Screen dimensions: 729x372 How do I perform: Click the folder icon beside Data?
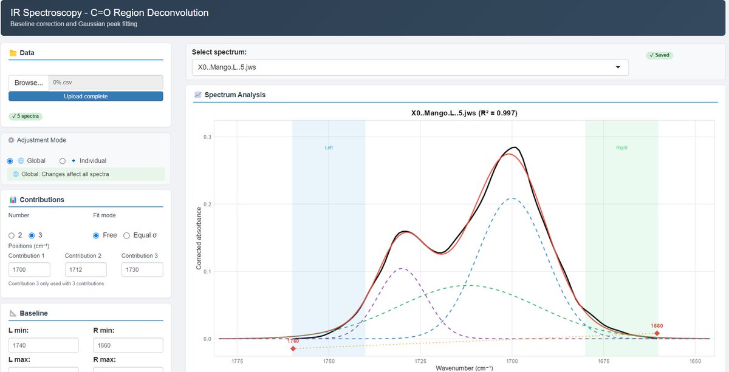pyautogui.click(x=13, y=53)
